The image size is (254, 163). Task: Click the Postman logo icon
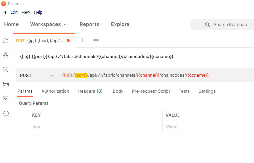tap(4, 4)
